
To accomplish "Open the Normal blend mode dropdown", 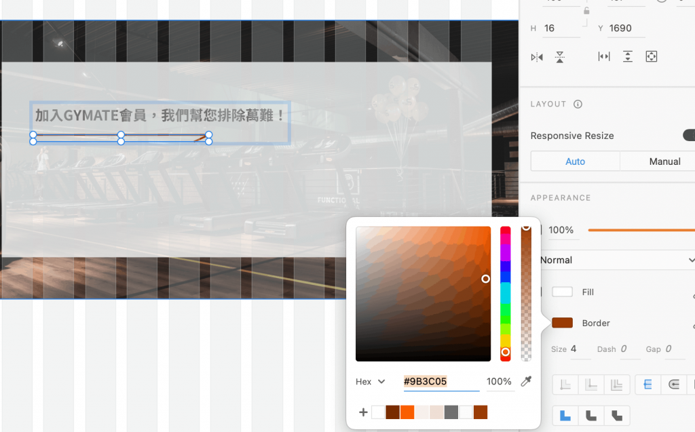I will (x=616, y=260).
